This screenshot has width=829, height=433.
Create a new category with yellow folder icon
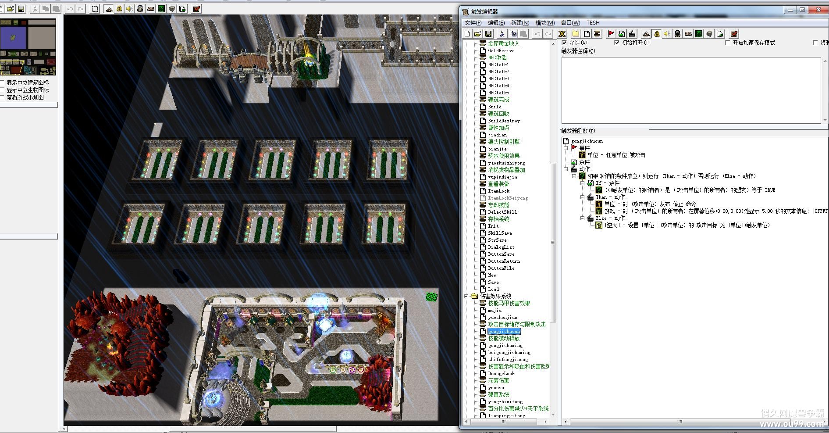coord(576,34)
